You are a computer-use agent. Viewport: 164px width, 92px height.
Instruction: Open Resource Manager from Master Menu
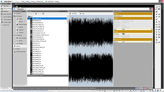[6, 9]
